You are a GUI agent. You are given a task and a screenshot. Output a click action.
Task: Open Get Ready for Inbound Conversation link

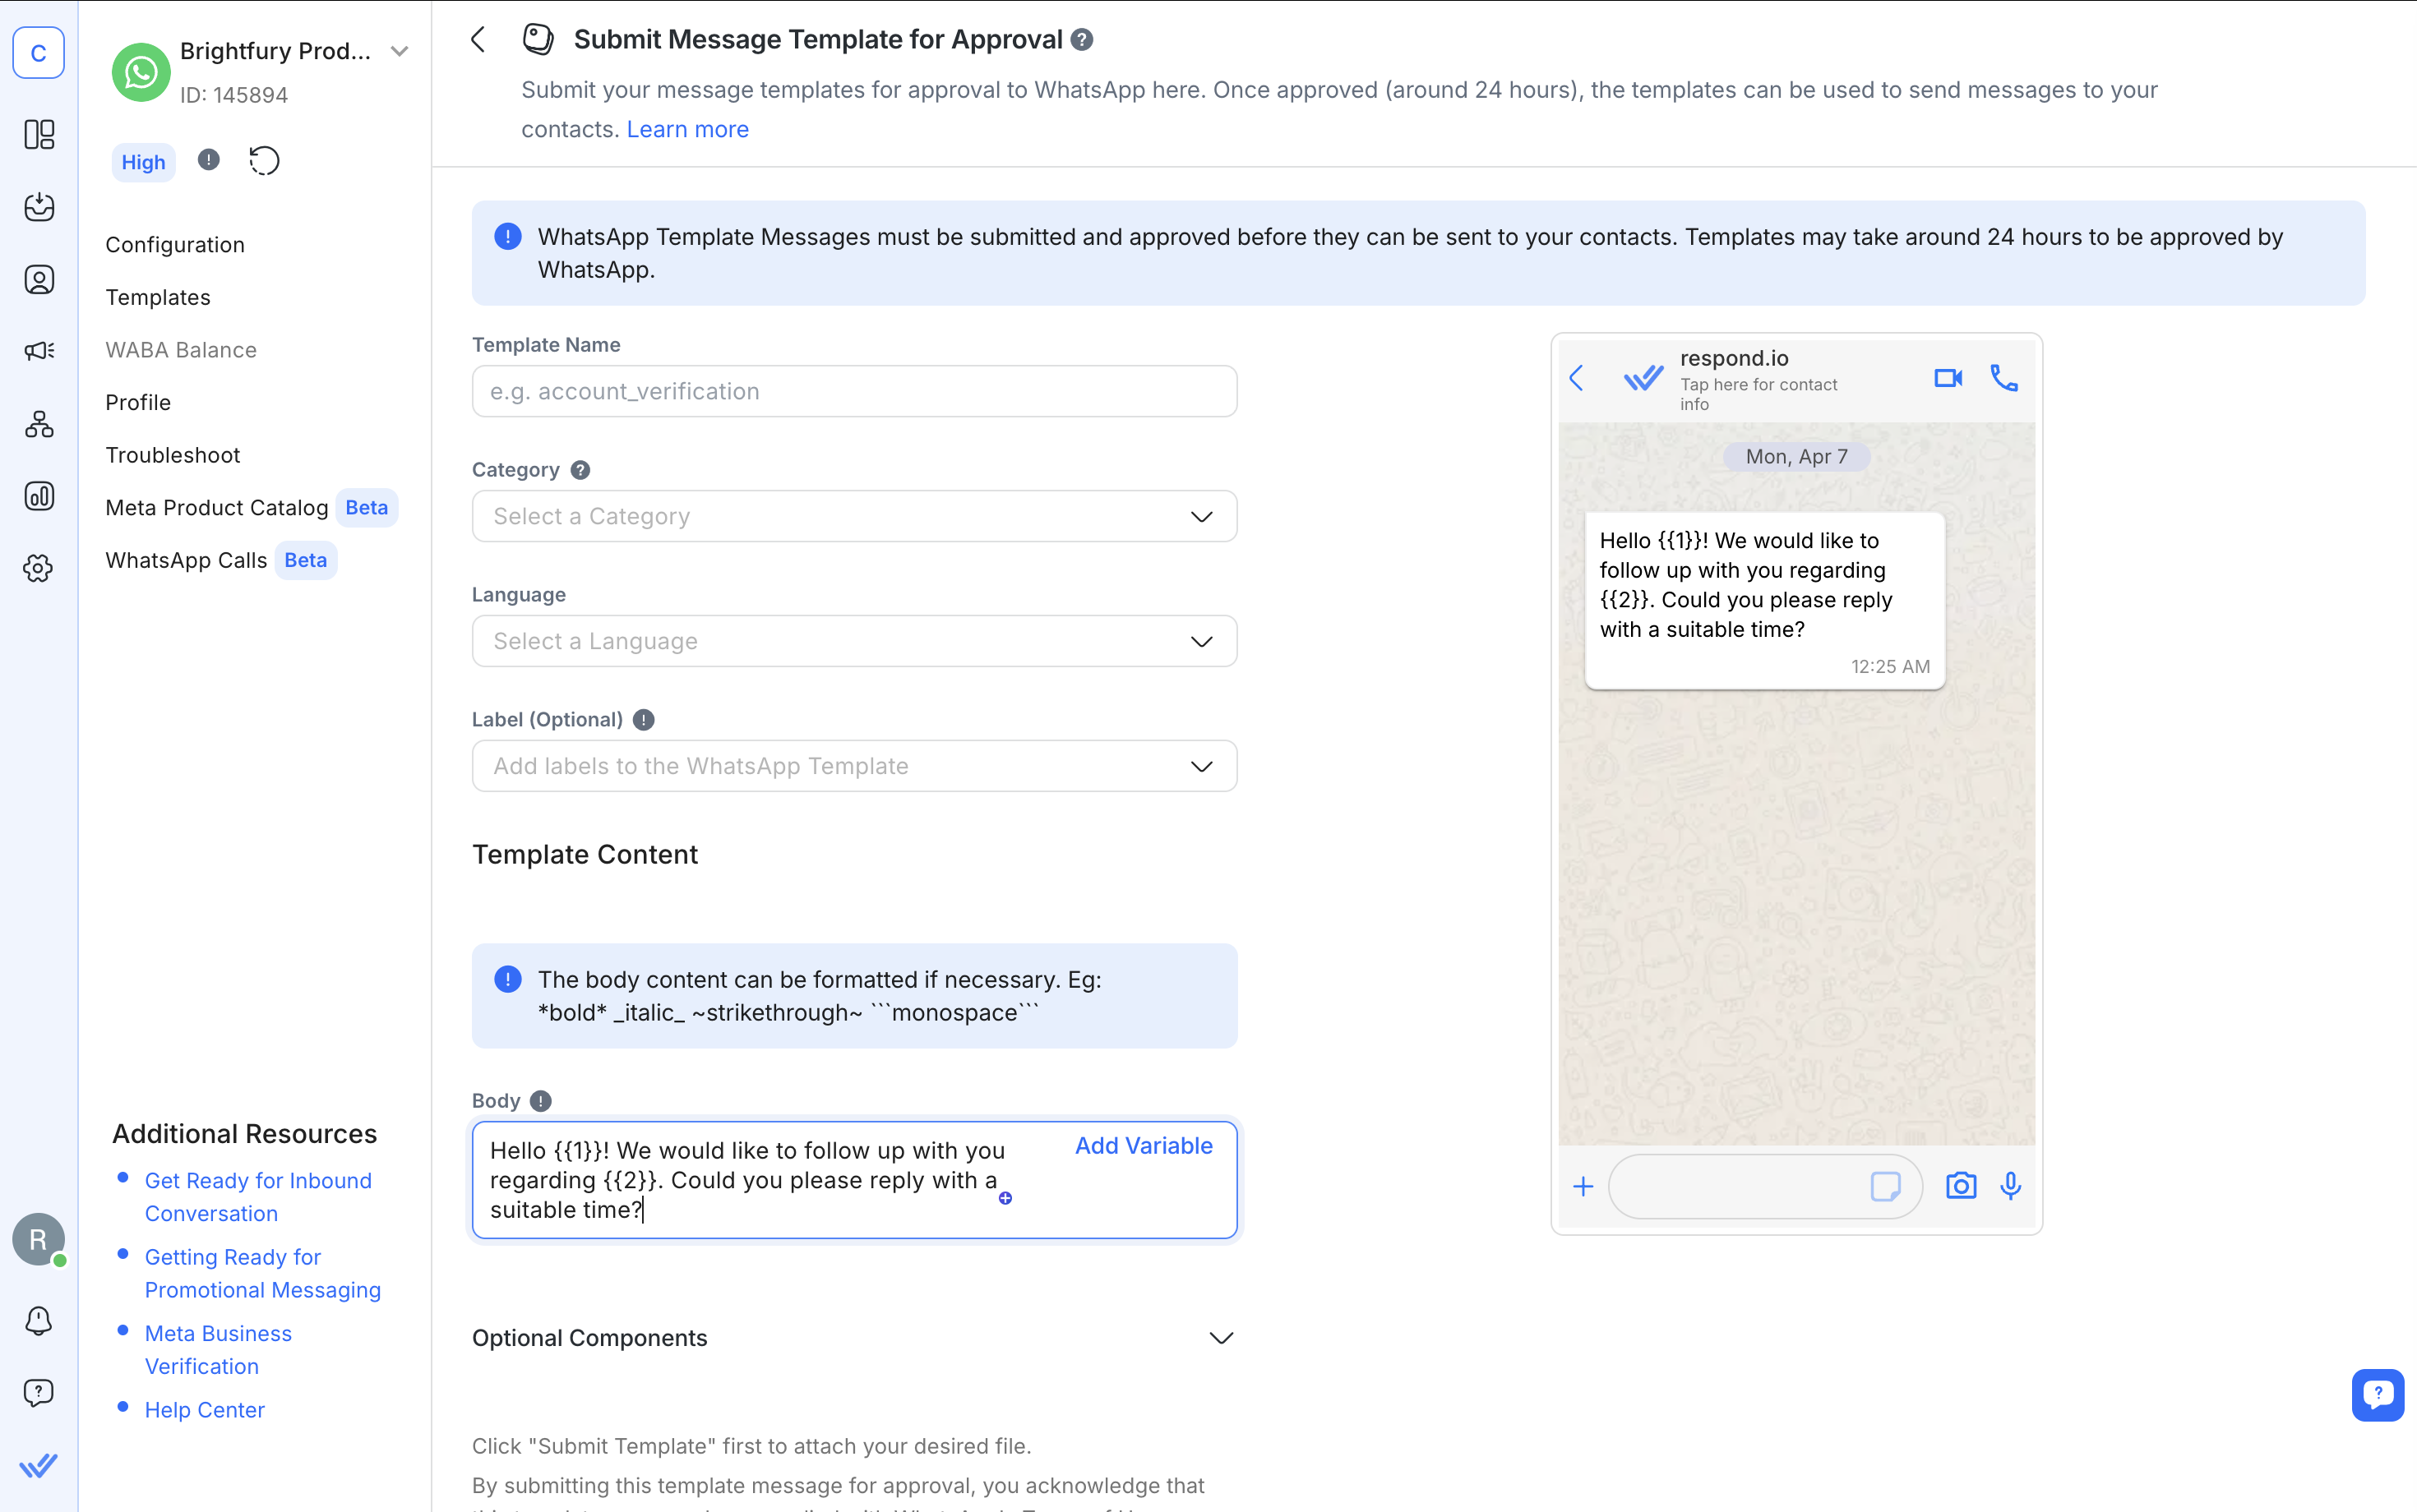tap(258, 1197)
